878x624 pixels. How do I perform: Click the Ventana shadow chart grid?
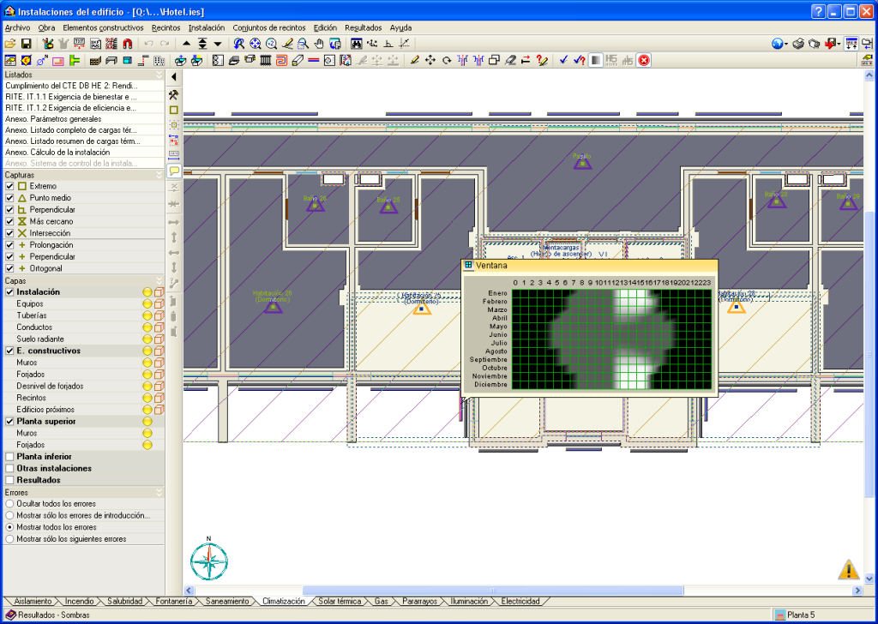click(611, 339)
